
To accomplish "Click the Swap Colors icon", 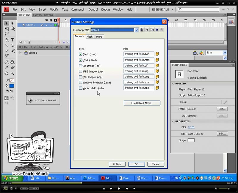I will coord(11,91).
